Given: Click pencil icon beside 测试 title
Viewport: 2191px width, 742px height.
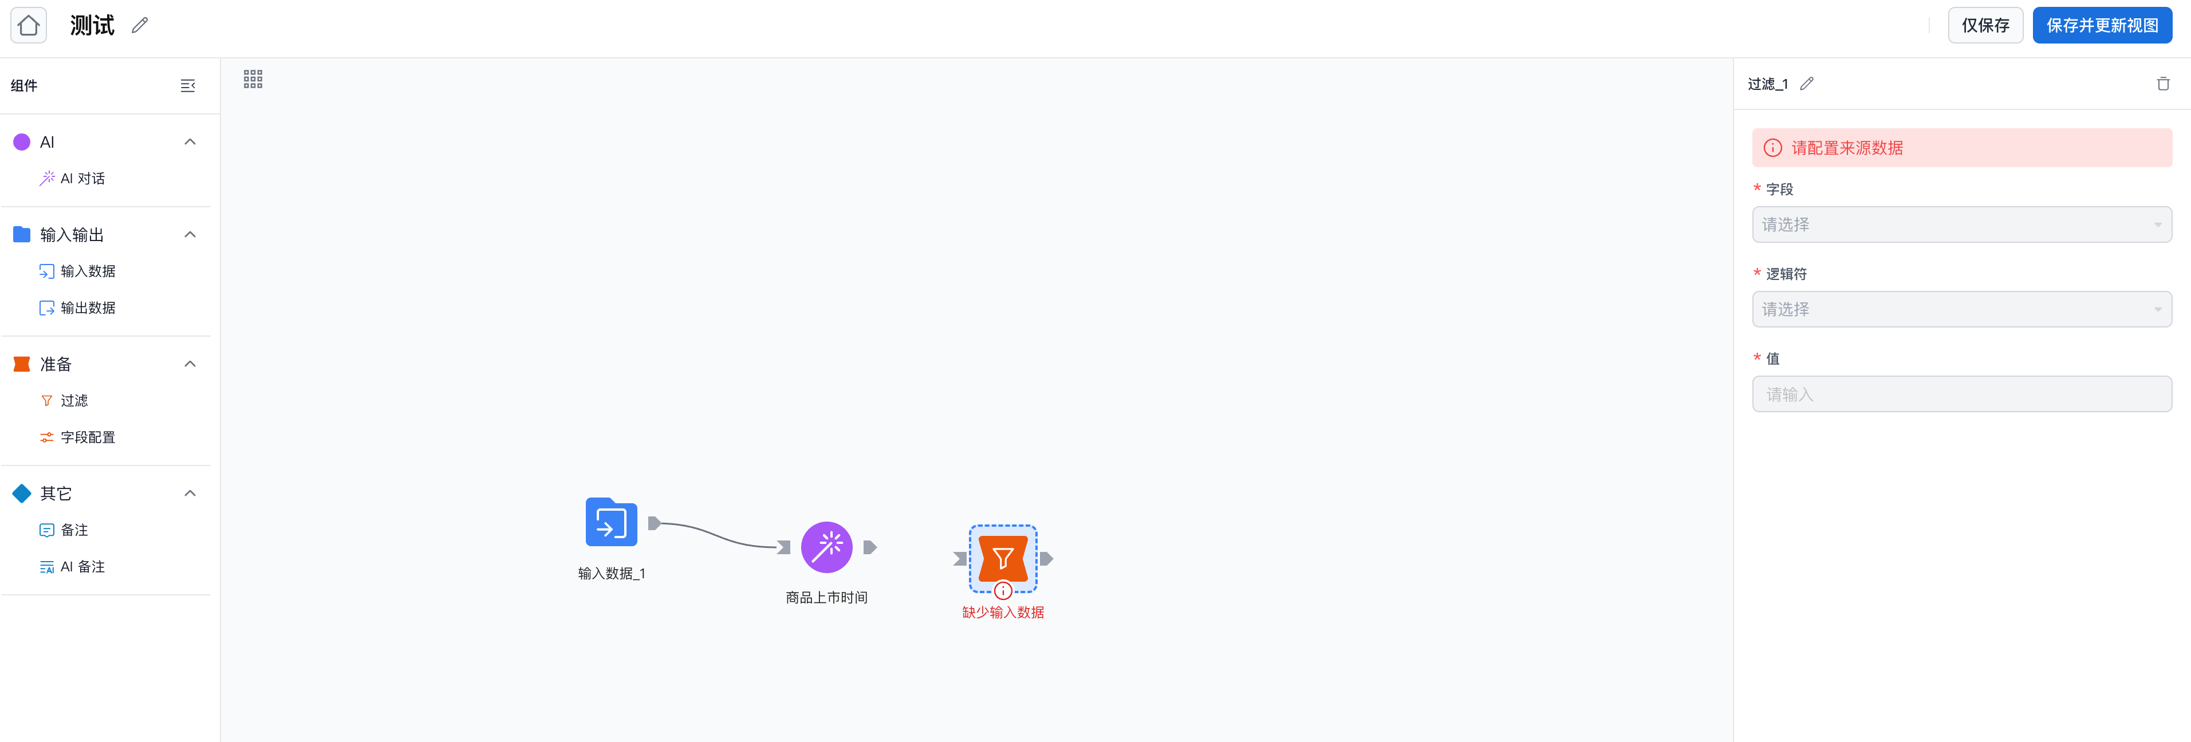Looking at the screenshot, I should tap(140, 26).
